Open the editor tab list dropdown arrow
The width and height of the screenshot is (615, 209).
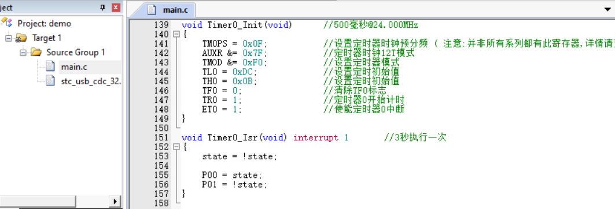(608, 9)
